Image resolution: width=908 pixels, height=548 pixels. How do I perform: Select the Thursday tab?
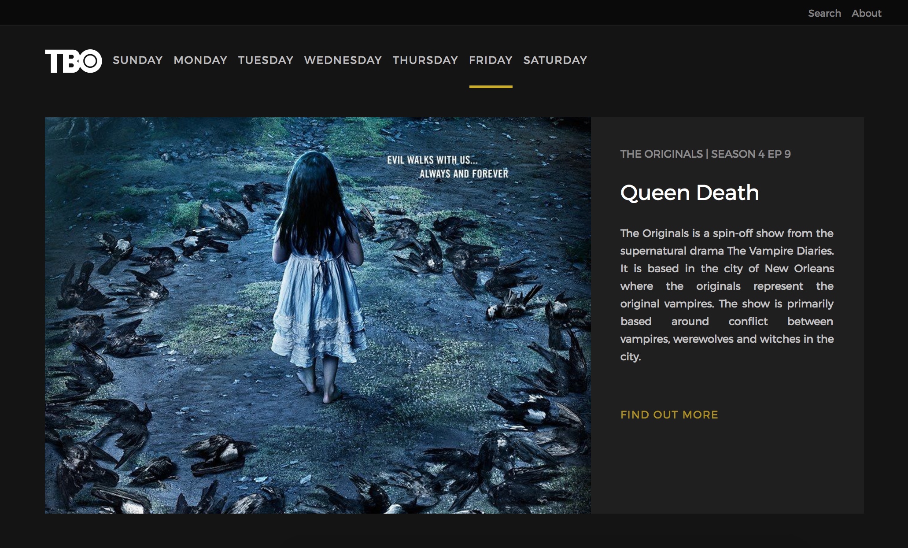click(x=425, y=60)
